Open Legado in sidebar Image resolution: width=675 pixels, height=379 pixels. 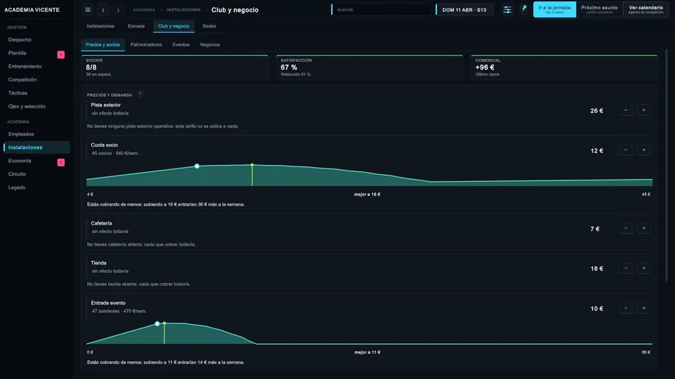pos(37,187)
